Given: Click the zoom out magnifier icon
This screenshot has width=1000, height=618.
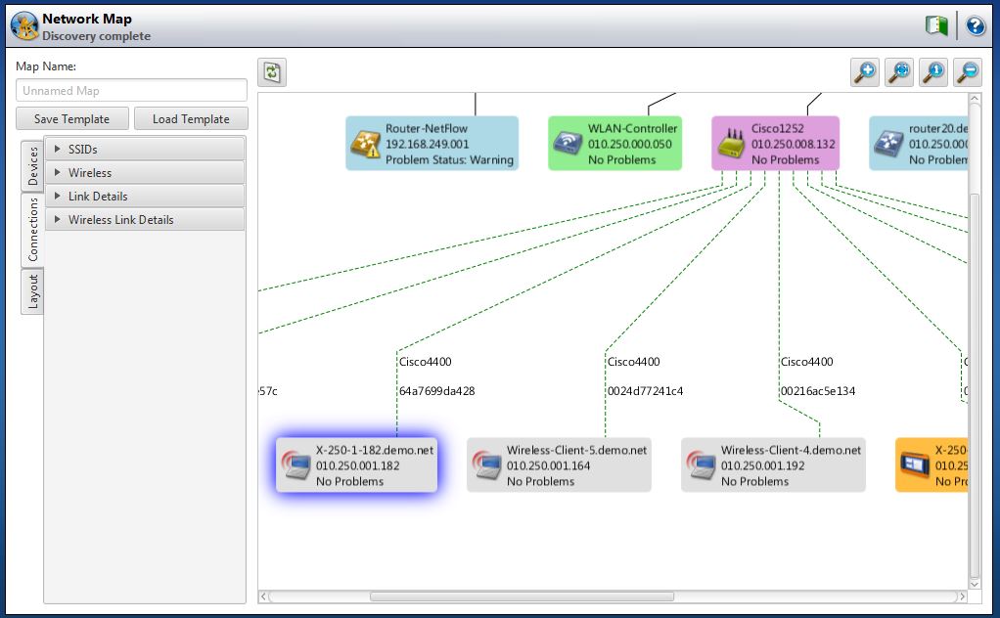Looking at the screenshot, I should [968, 72].
